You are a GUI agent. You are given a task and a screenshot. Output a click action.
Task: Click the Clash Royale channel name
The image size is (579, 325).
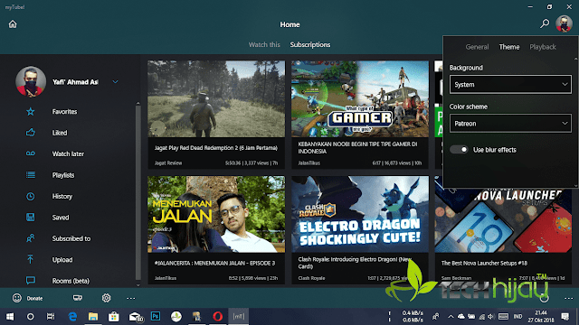click(311, 278)
